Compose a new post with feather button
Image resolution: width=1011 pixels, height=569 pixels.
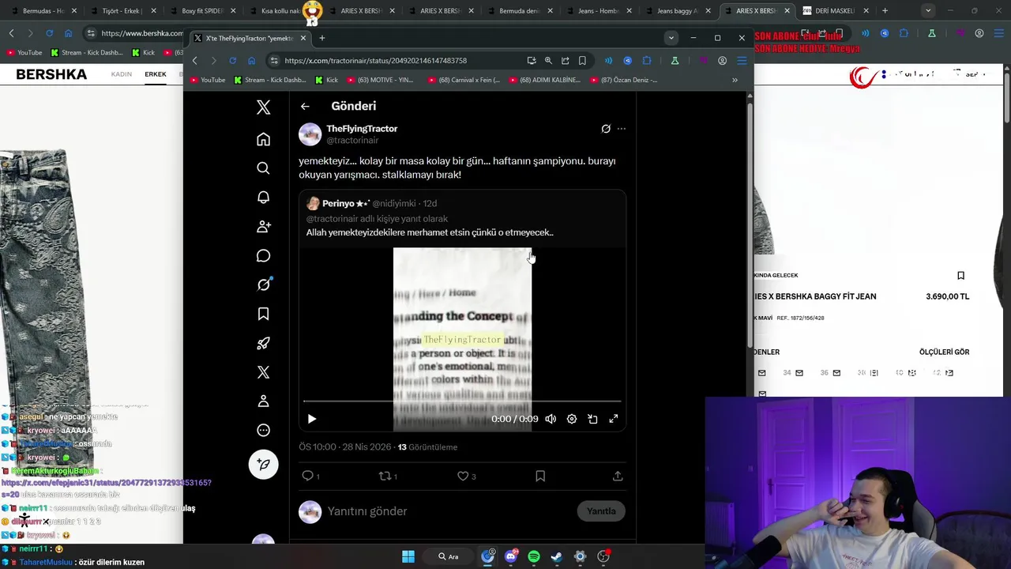click(x=263, y=464)
